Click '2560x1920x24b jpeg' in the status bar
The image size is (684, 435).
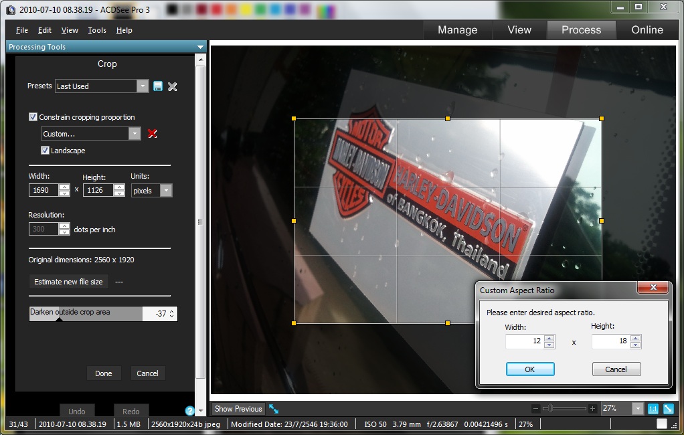point(186,424)
